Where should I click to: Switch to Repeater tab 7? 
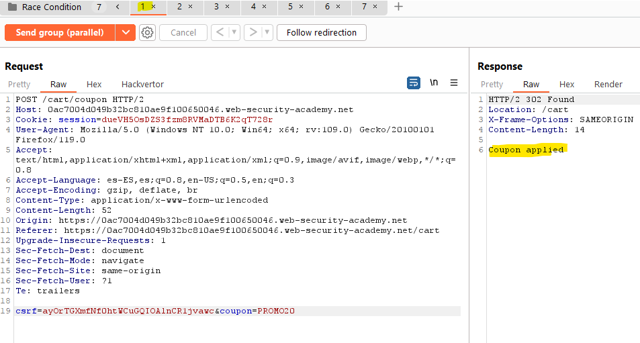(x=364, y=7)
